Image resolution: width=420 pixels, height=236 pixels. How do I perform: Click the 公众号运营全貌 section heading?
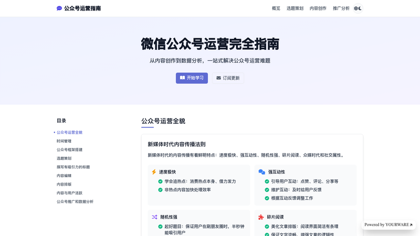click(163, 121)
